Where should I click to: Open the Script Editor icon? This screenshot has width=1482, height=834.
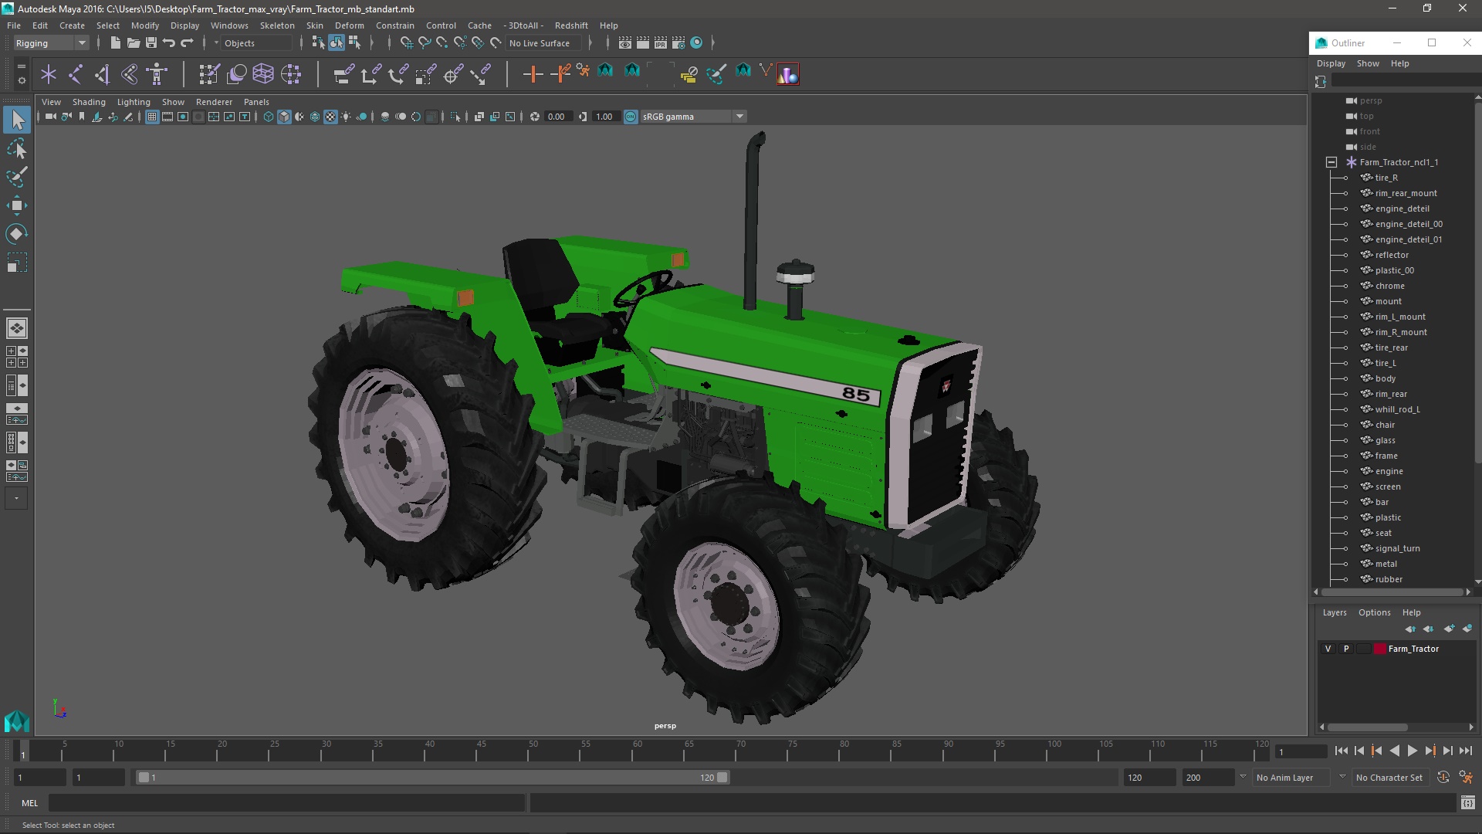1467,804
